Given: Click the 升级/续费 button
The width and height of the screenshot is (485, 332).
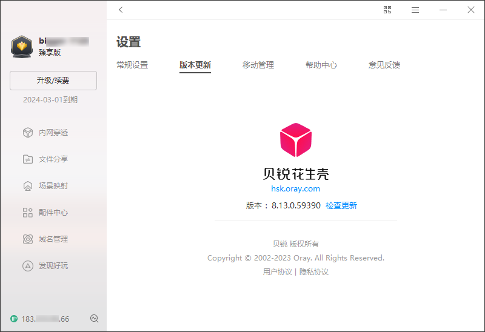Looking at the screenshot, I should [53, 81].
